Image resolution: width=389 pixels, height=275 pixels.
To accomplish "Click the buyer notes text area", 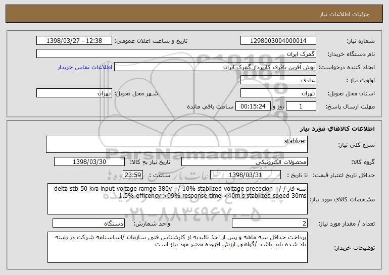I will pos(177,247).
